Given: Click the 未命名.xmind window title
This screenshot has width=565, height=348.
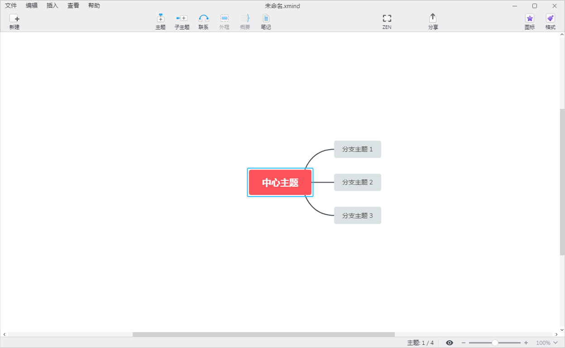Looking at the screenshot, I should 282,6.
